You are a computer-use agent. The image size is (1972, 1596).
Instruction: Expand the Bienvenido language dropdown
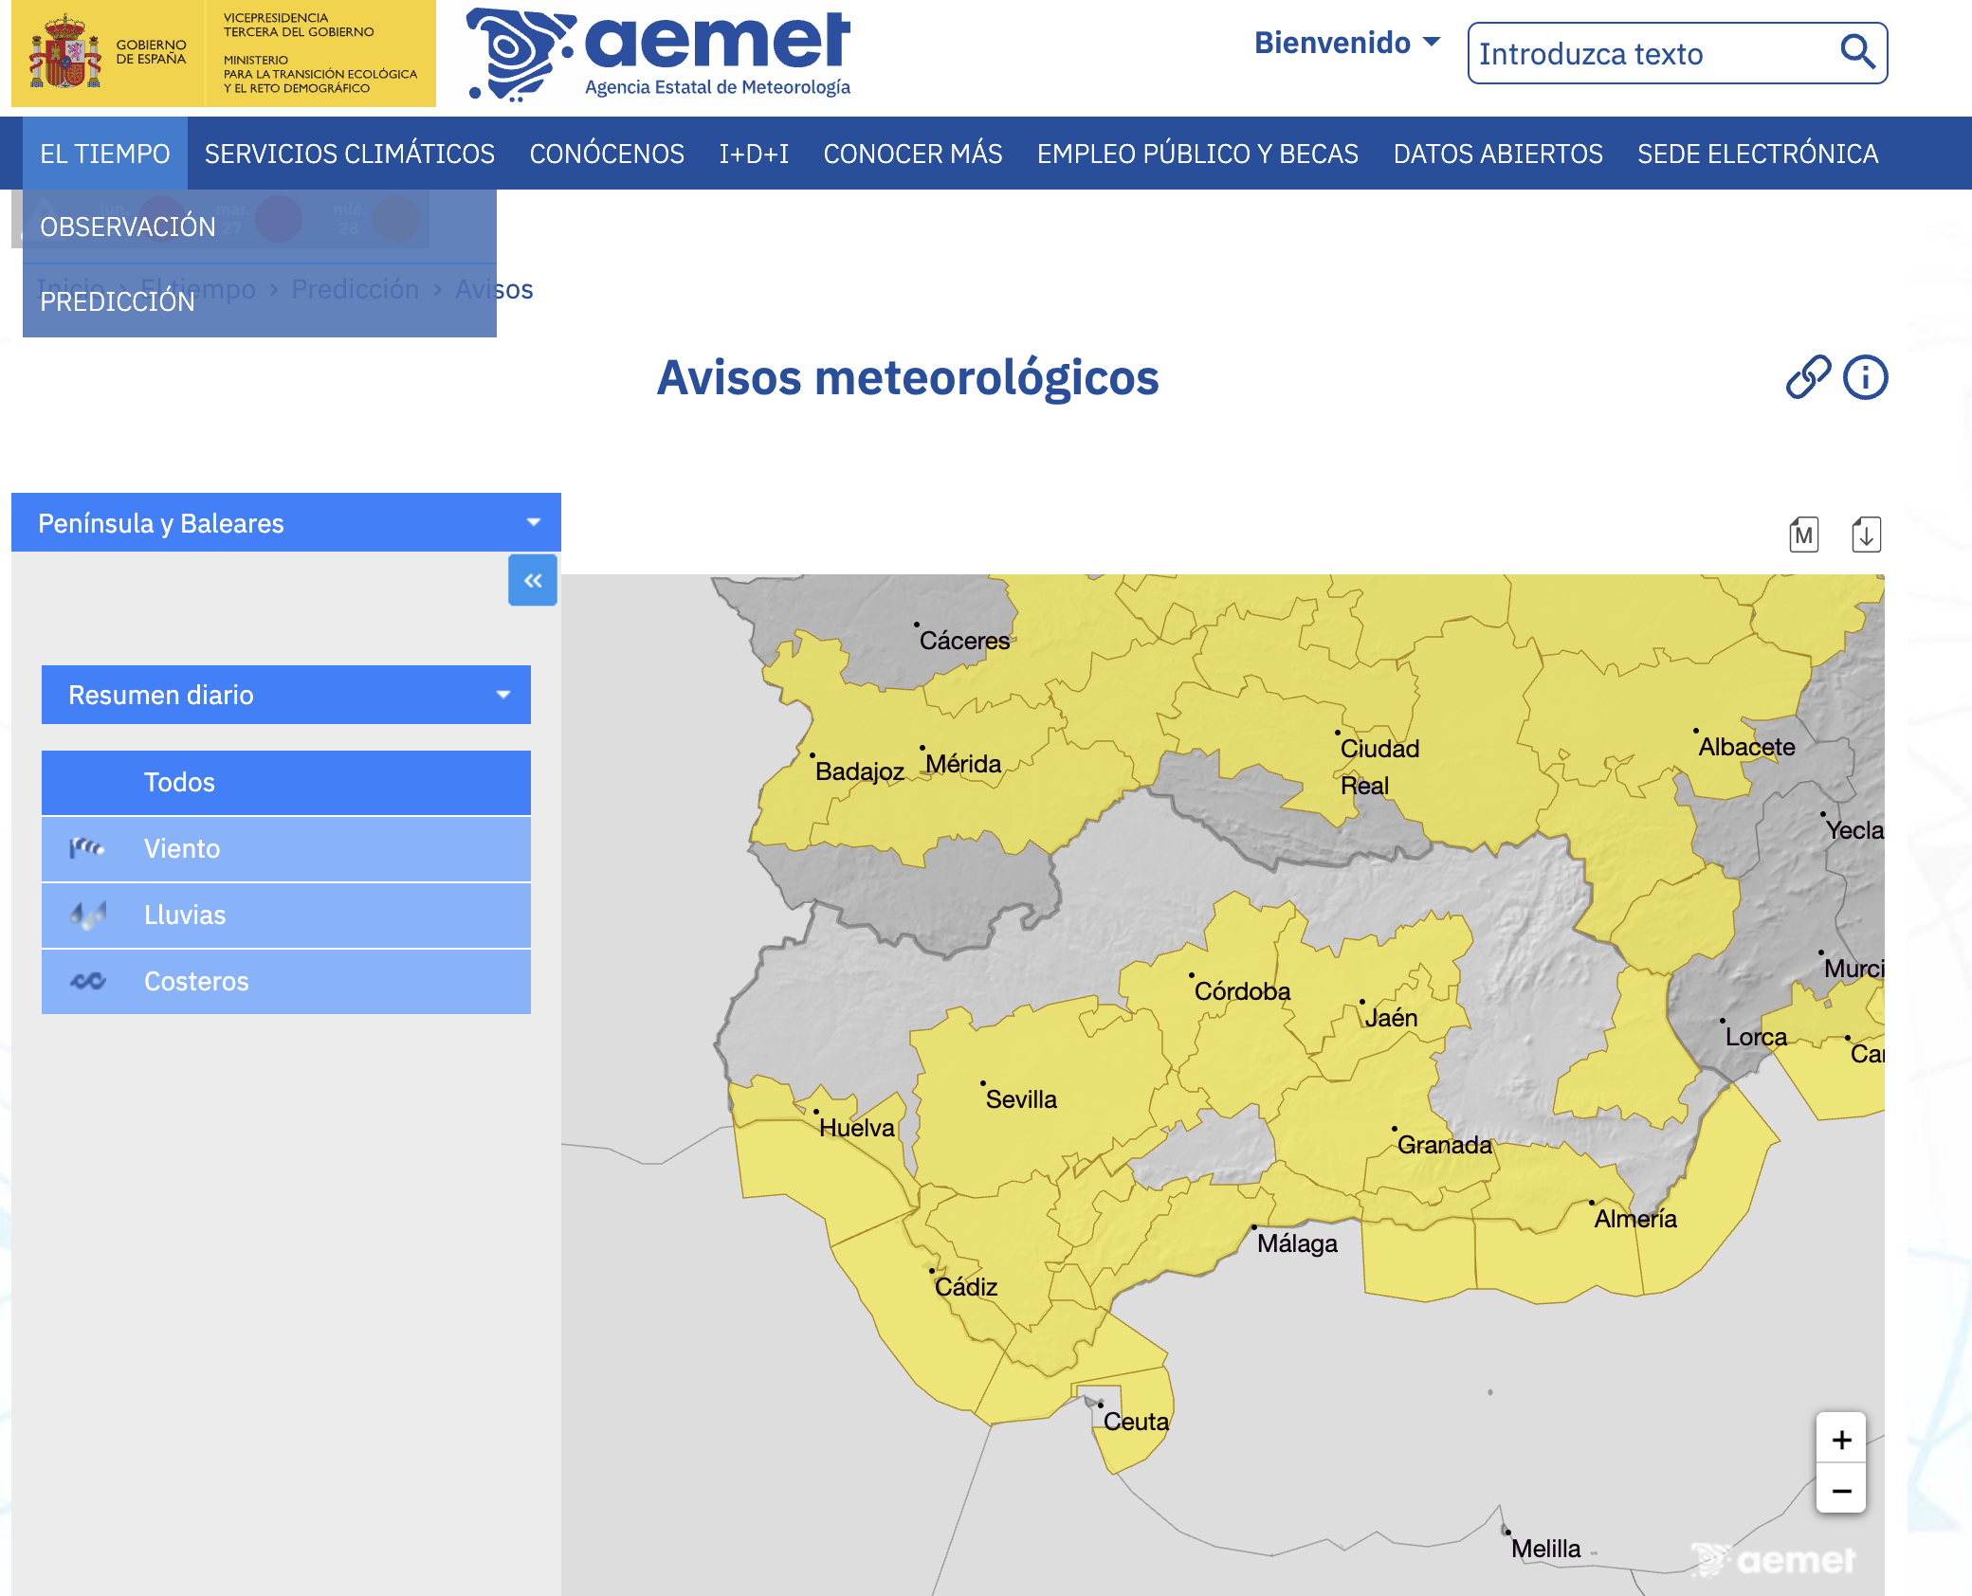pyautogui.click(x=1346, y=43)
